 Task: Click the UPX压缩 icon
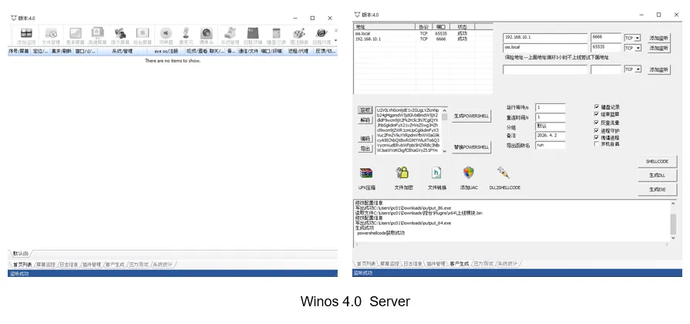365,173
